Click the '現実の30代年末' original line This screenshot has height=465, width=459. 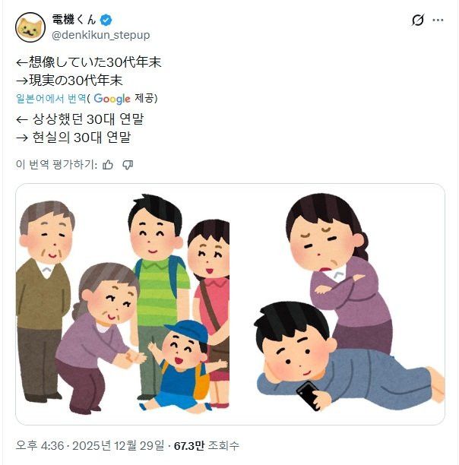click(75, 81)
